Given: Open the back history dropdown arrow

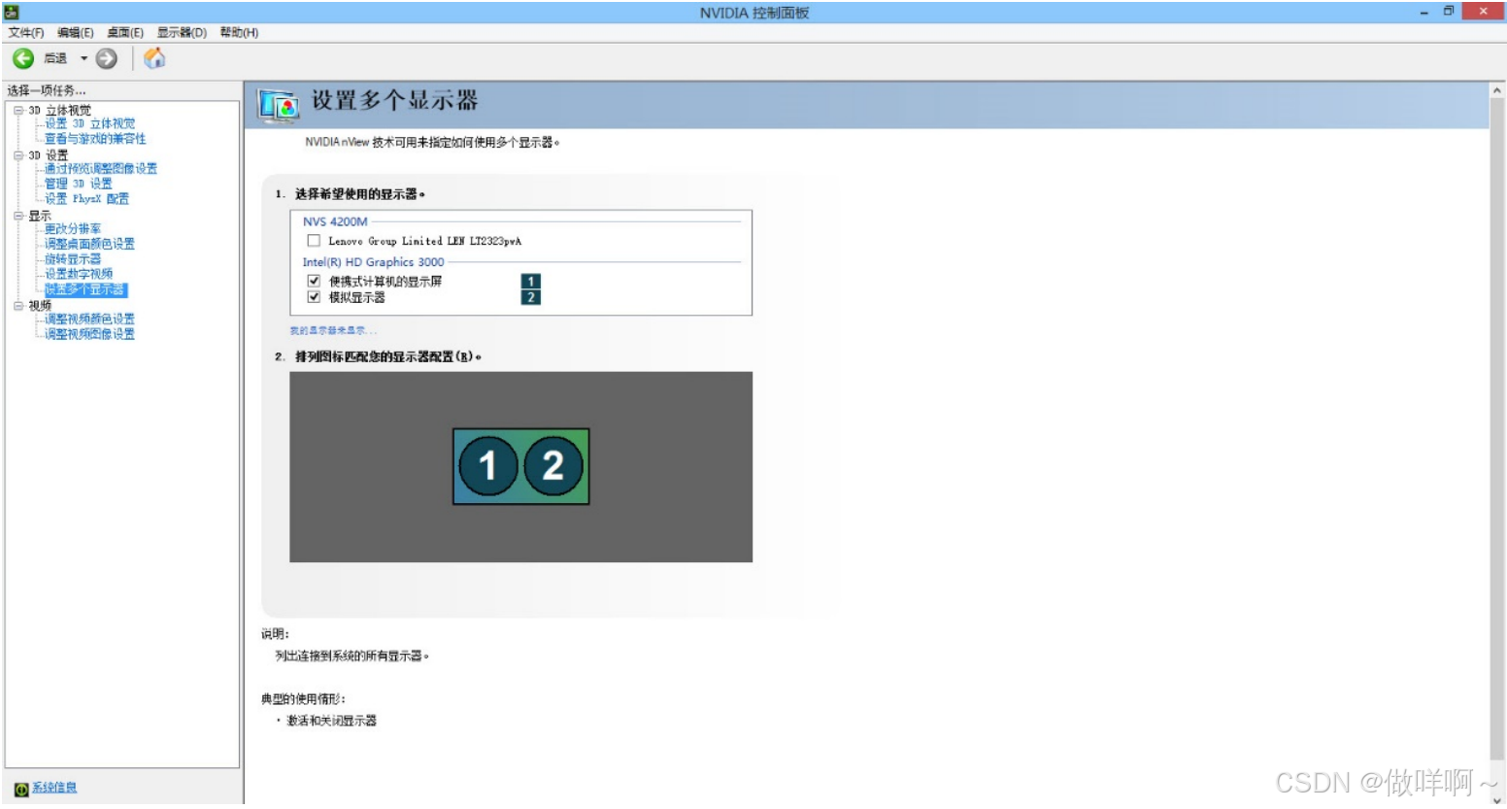Looking at the screenshot, I should tap(84, 58).
